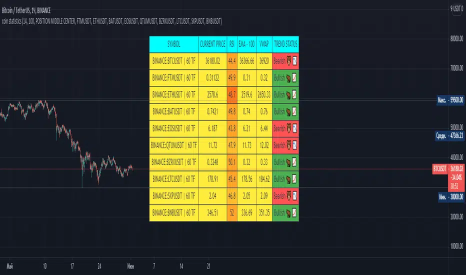Image resolution: width=466 pixels, height=275 pixels.
Task: Click the VWAP value 2650.33 cell
Action: tap(264, 95)
